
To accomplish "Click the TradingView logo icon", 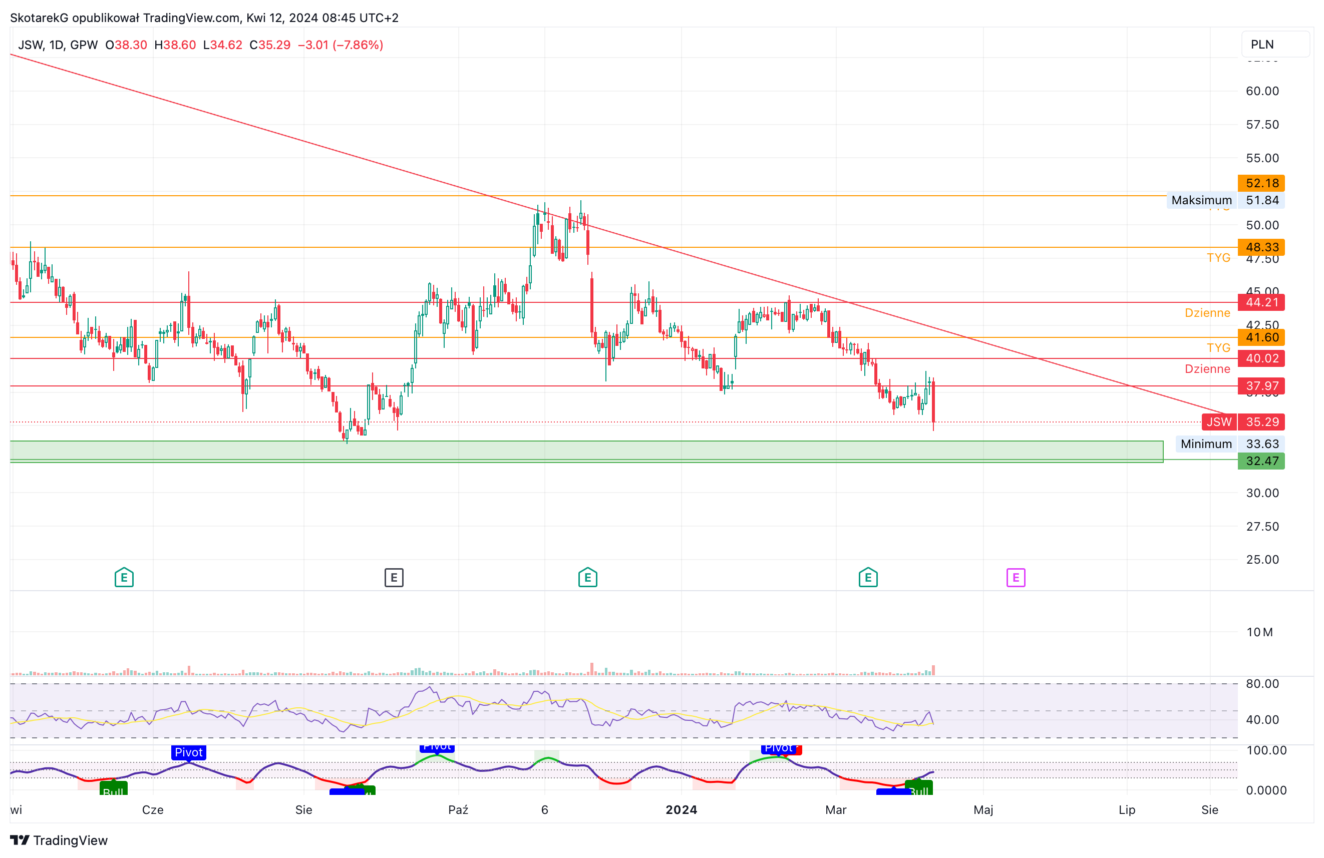I will (x=20, y=839).
